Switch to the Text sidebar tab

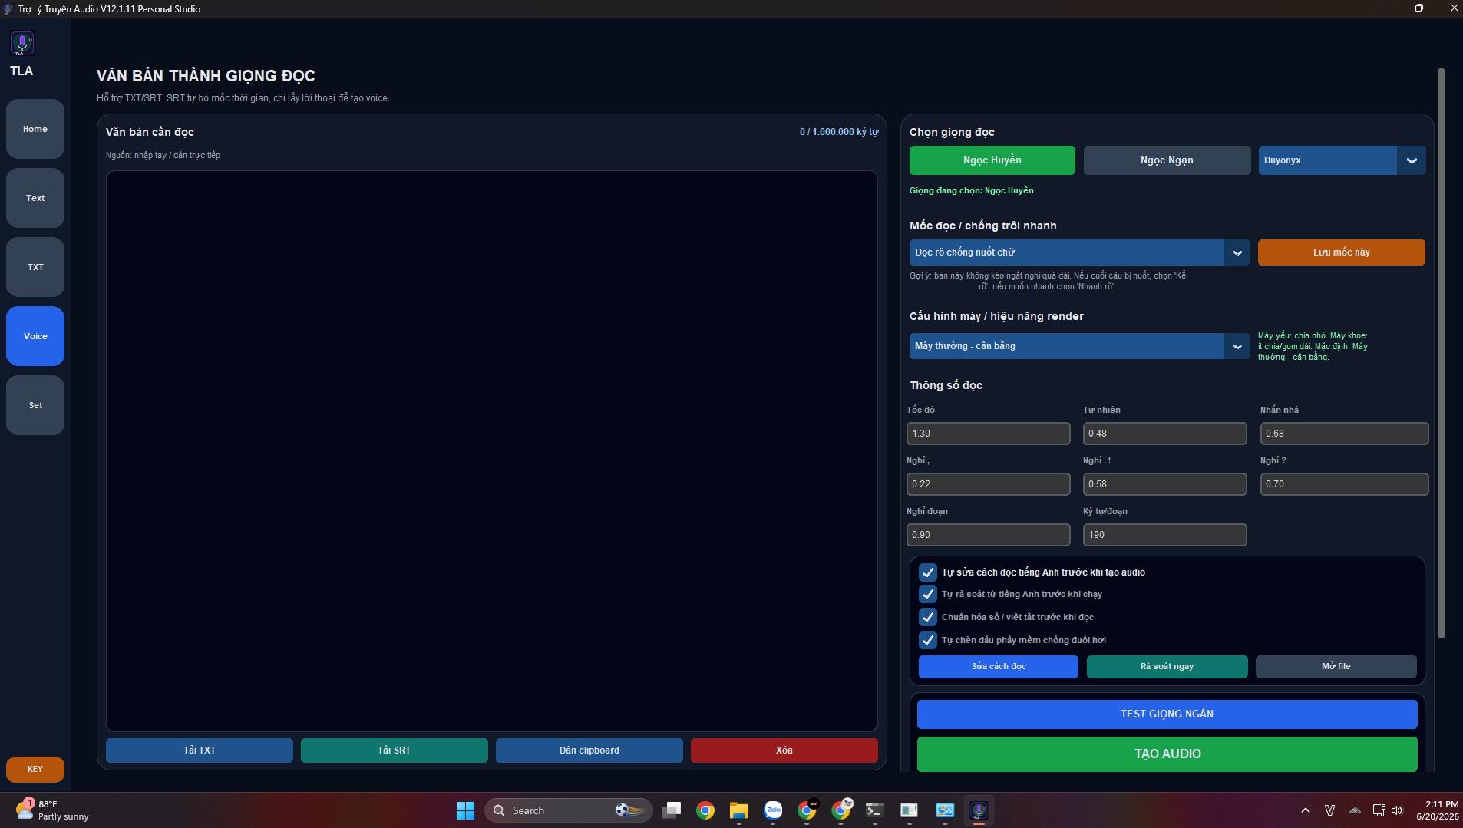click(x=35, y=198)
